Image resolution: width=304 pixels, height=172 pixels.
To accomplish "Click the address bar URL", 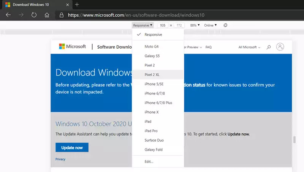I will pos(136,15).
